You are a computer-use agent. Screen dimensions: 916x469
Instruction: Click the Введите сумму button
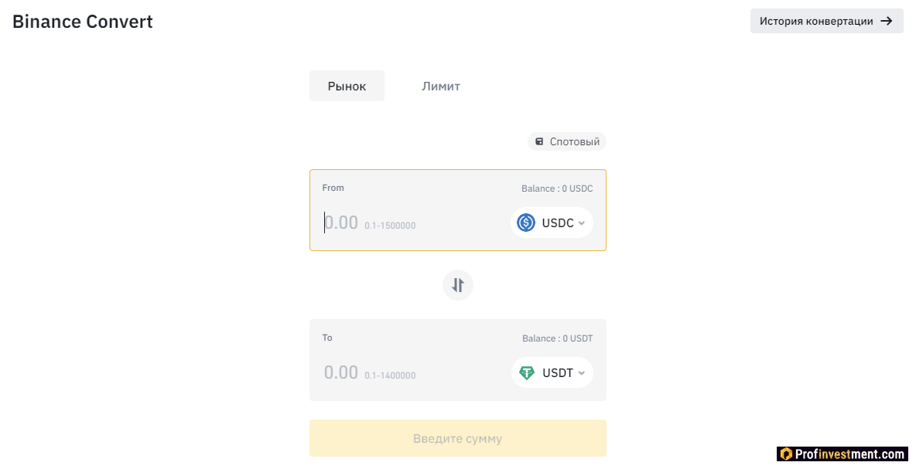click(x=457, y=437)
